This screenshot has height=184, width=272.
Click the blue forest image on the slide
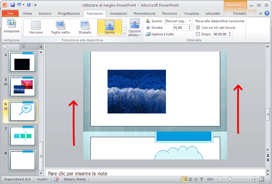pyautogui.click(x=137, y=92)
